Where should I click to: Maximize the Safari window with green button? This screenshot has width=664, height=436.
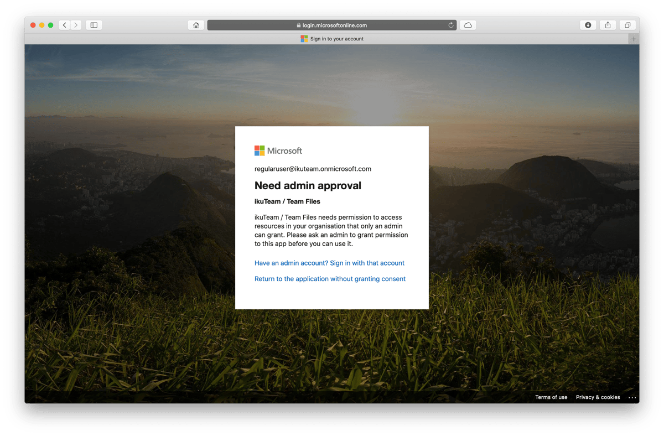(51, 25)
